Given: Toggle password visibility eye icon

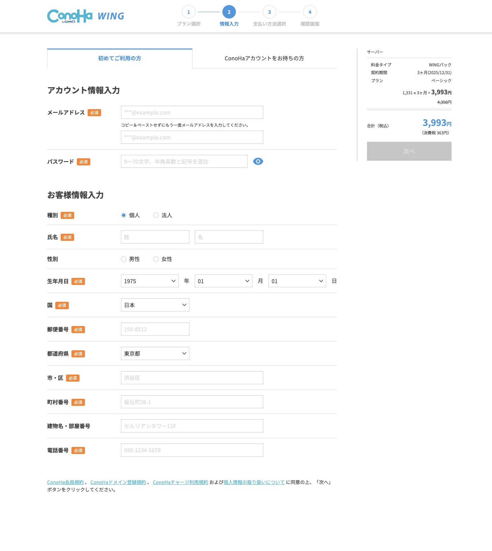Looking at the screenshot, I should tap(258, 161).
